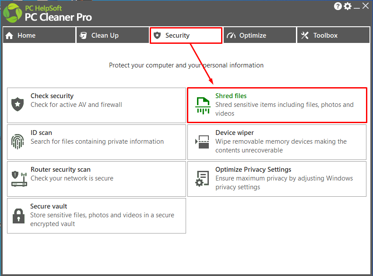Click the shield icon on Security tab

point(157,35)
